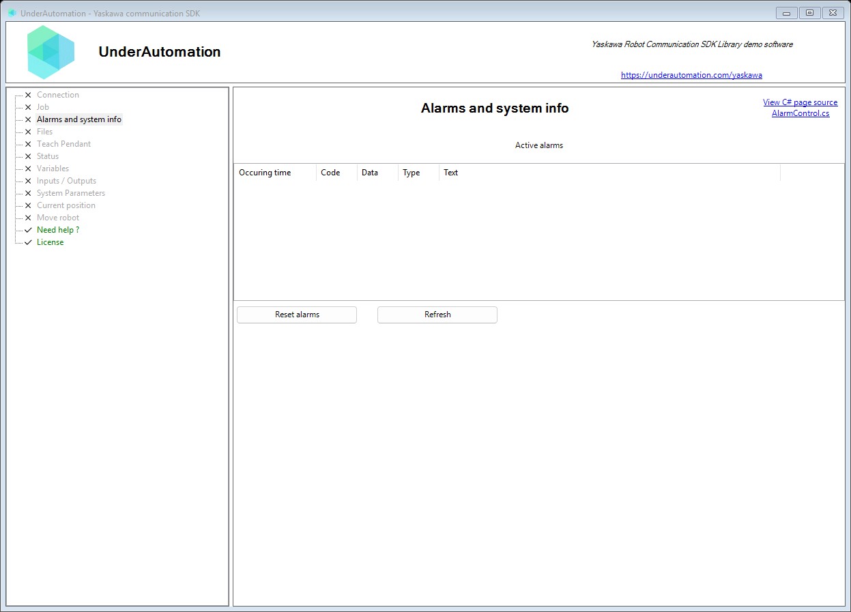
Task: Select Move robot tree item
Action: (x=58, y=218)
